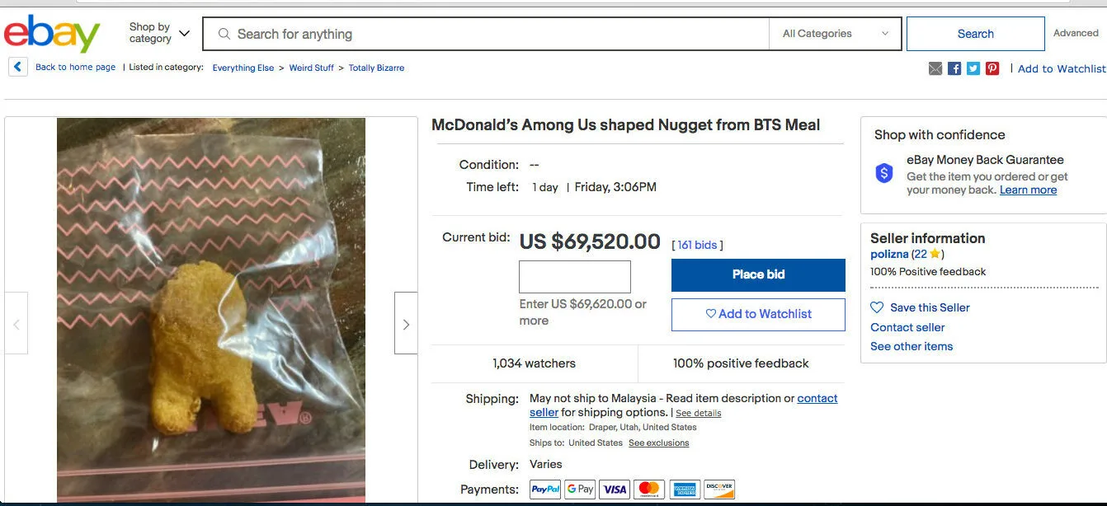The width and height of the screenshot is (1107, 506).
Task: Open Totally Bizarre category breadcrumb
Action: (x=376, y=68)
